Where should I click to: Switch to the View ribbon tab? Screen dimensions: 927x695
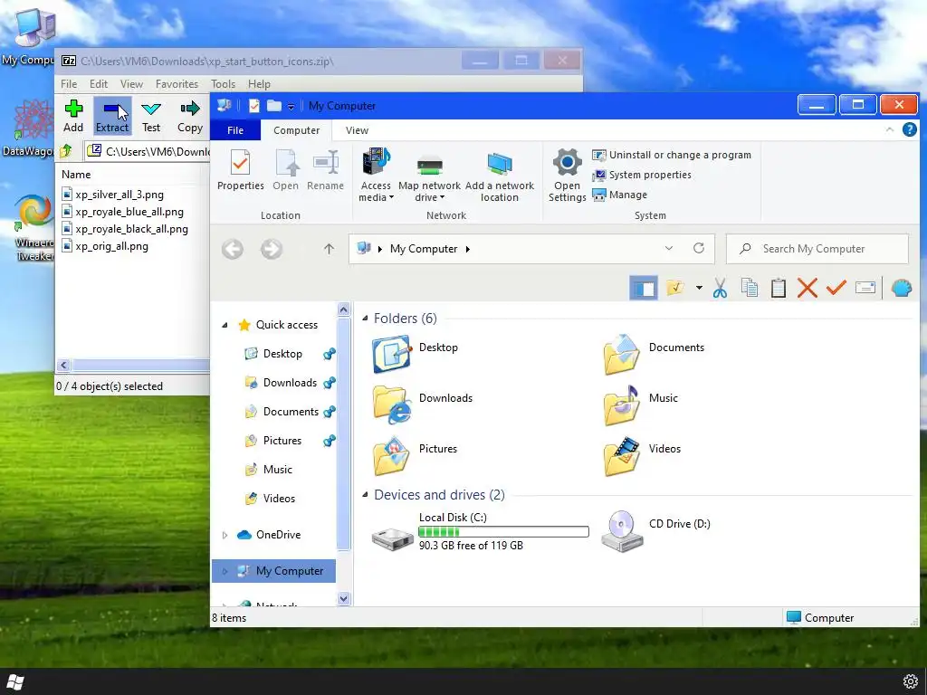pos(357,130)
